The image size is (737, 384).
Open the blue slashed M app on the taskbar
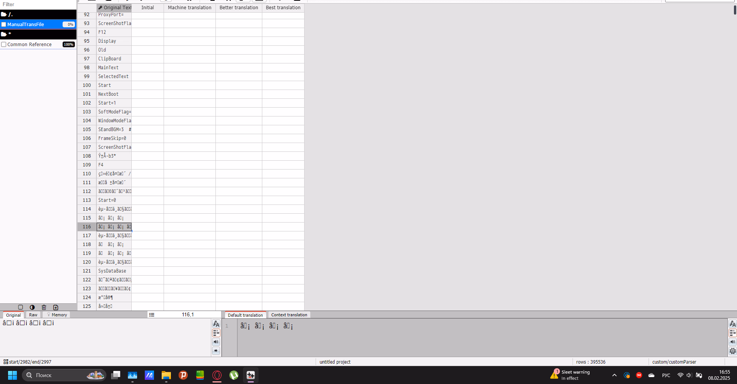149,375
